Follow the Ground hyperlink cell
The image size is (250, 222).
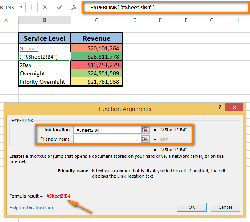coord(29,48)
